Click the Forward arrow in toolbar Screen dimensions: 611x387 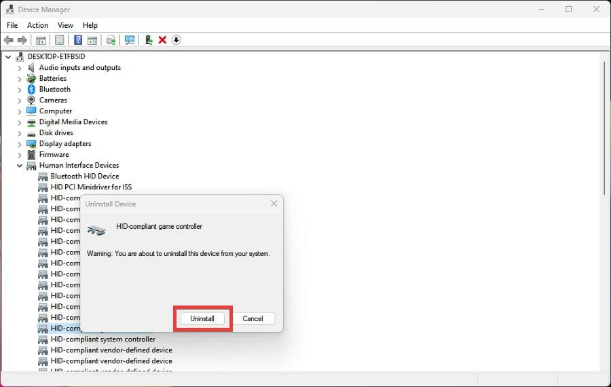pos(22,40)
